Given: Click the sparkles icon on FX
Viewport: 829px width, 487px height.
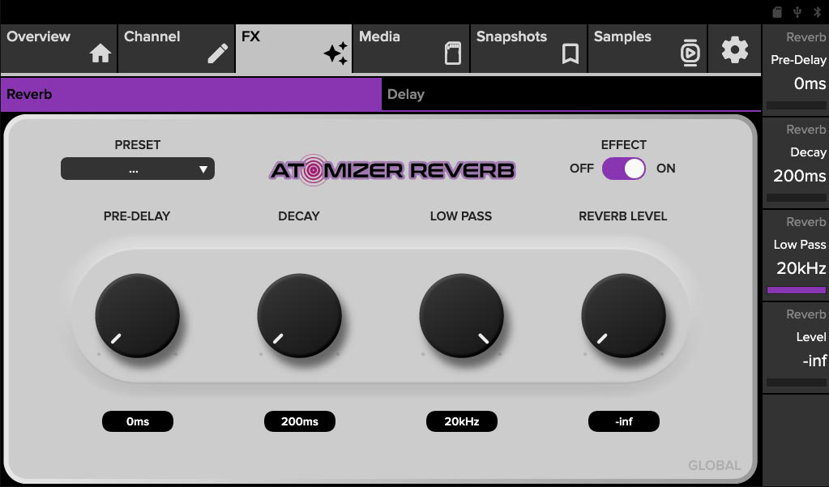Looking at the screenshot, I should 335,54.
